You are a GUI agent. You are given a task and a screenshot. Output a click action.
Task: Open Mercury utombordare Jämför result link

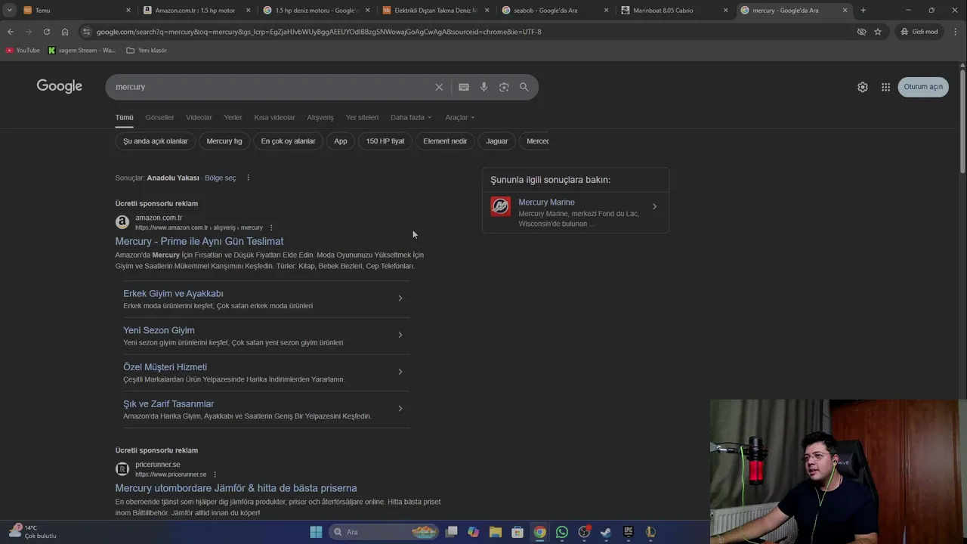pos(236,488)
